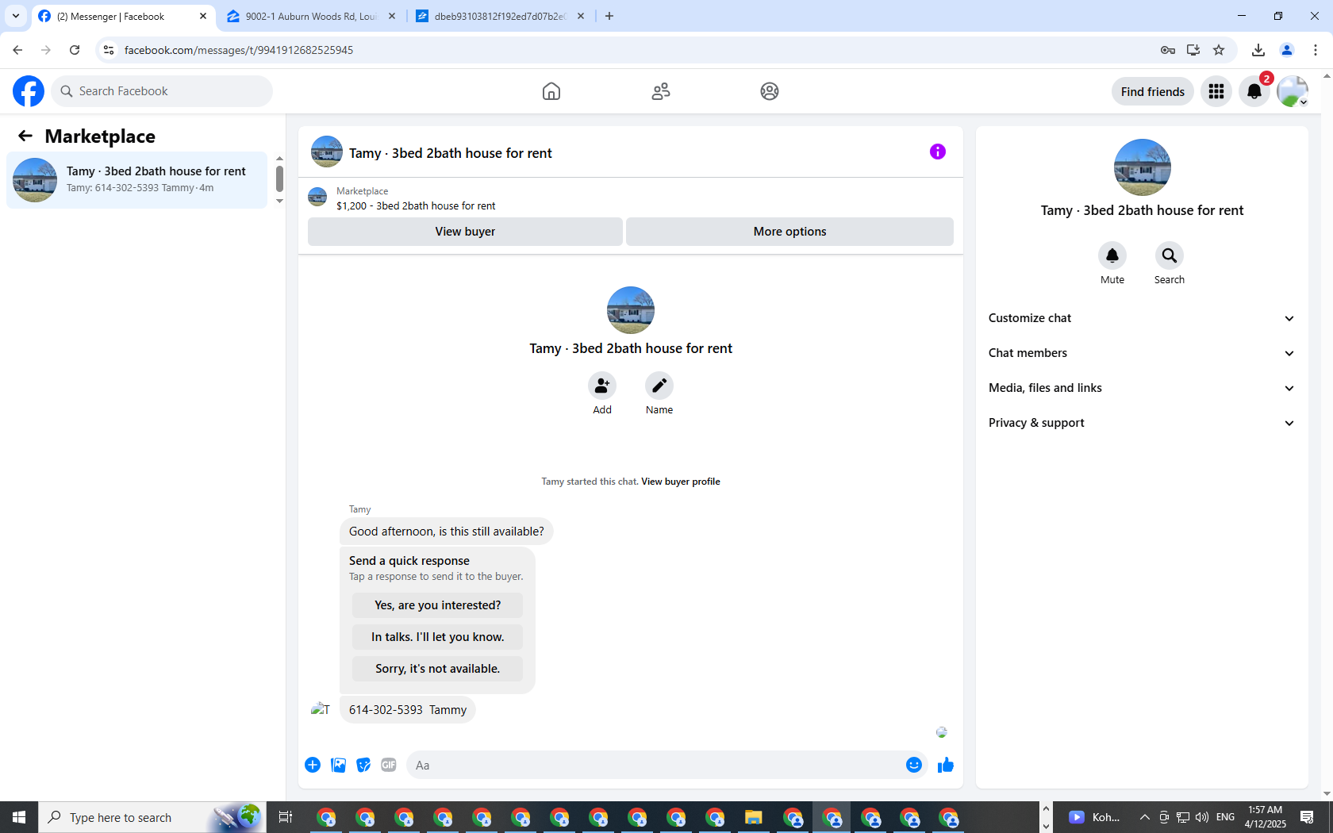Image resolution: width=1333 pixels, height=833 pixels.
Task: Add people to the chat
Action: 602,386
